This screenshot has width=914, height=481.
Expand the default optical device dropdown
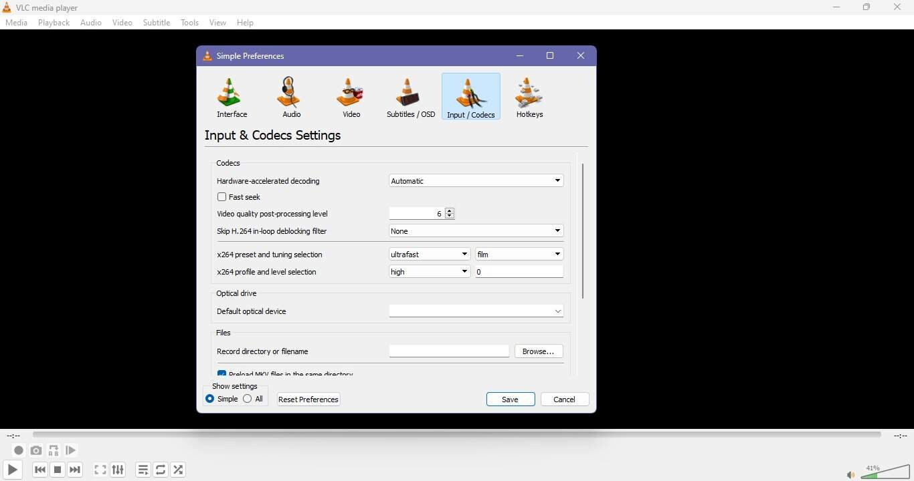[x=475, y=311]
